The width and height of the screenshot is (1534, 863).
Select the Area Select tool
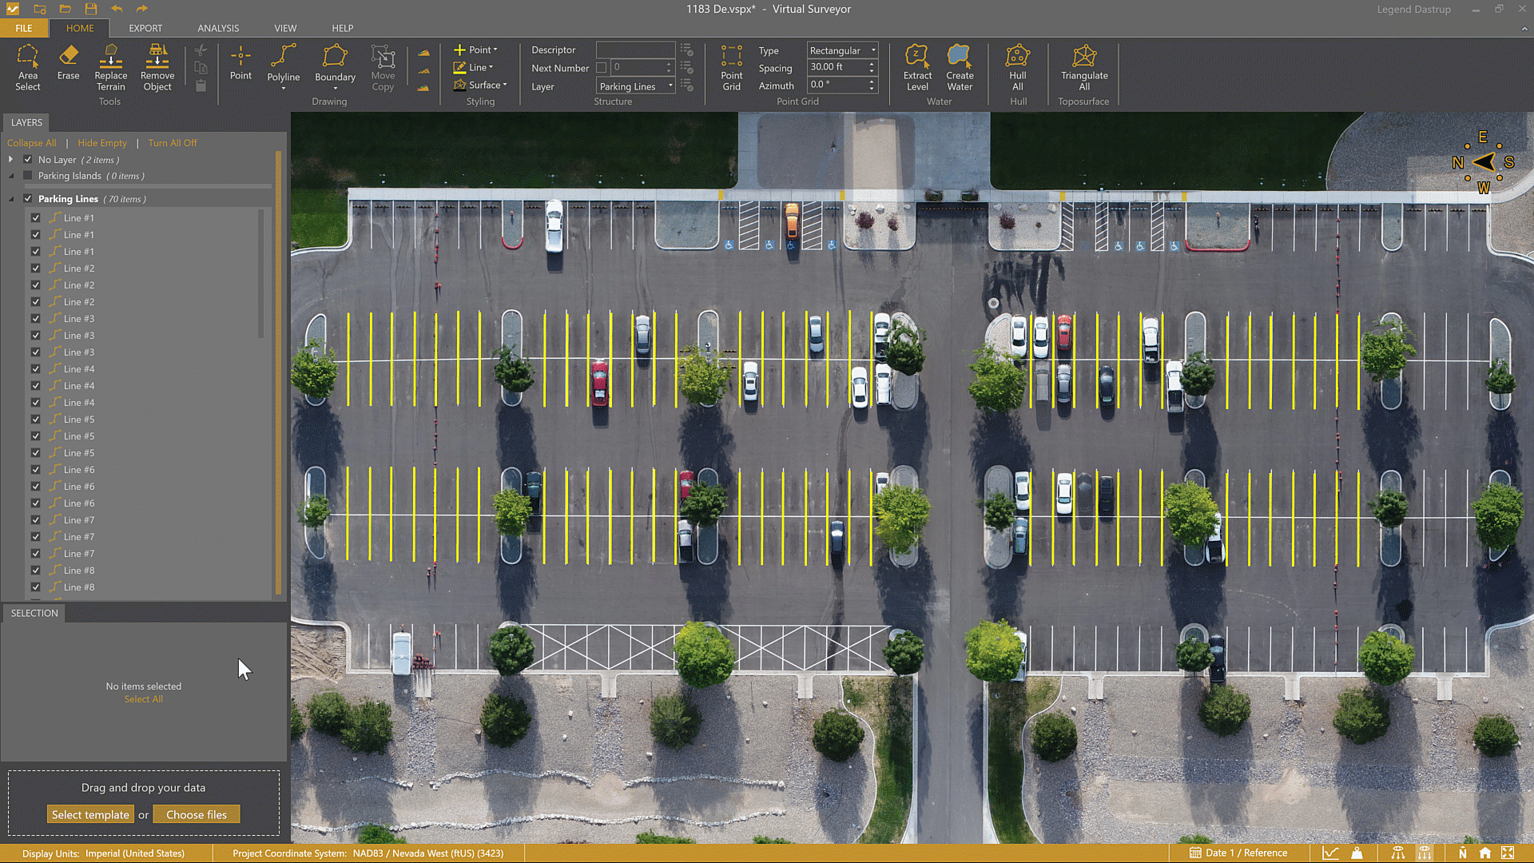[x=27, y=67]
